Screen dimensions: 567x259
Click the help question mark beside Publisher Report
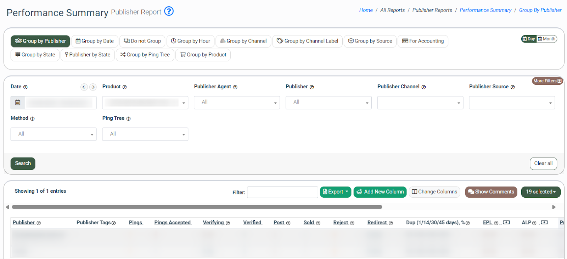click(169, 11)
